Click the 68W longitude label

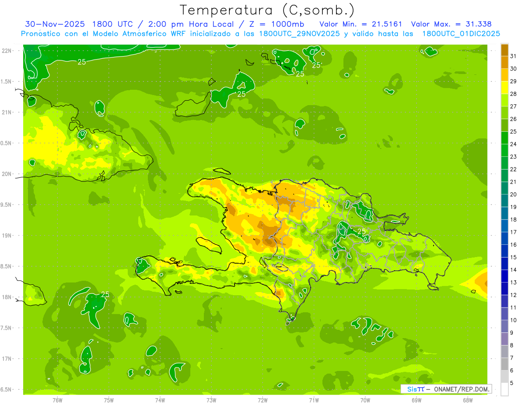pyautogui.click(x=467, y=400)
